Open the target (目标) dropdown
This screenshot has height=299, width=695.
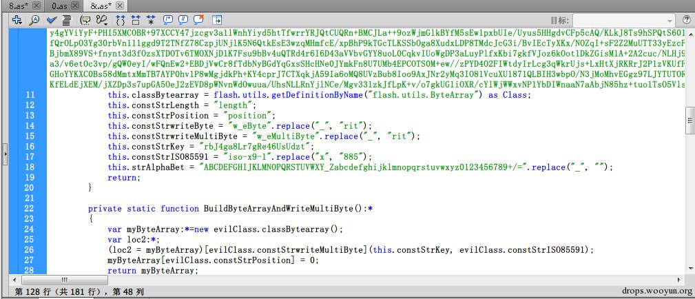(623, 21)
